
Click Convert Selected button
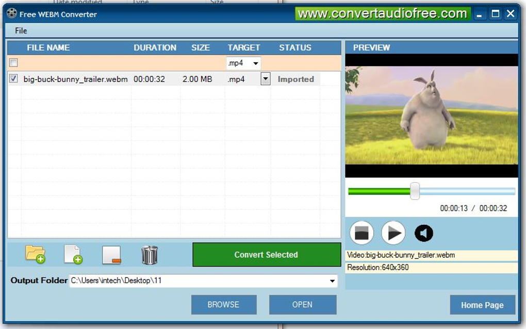267,255
